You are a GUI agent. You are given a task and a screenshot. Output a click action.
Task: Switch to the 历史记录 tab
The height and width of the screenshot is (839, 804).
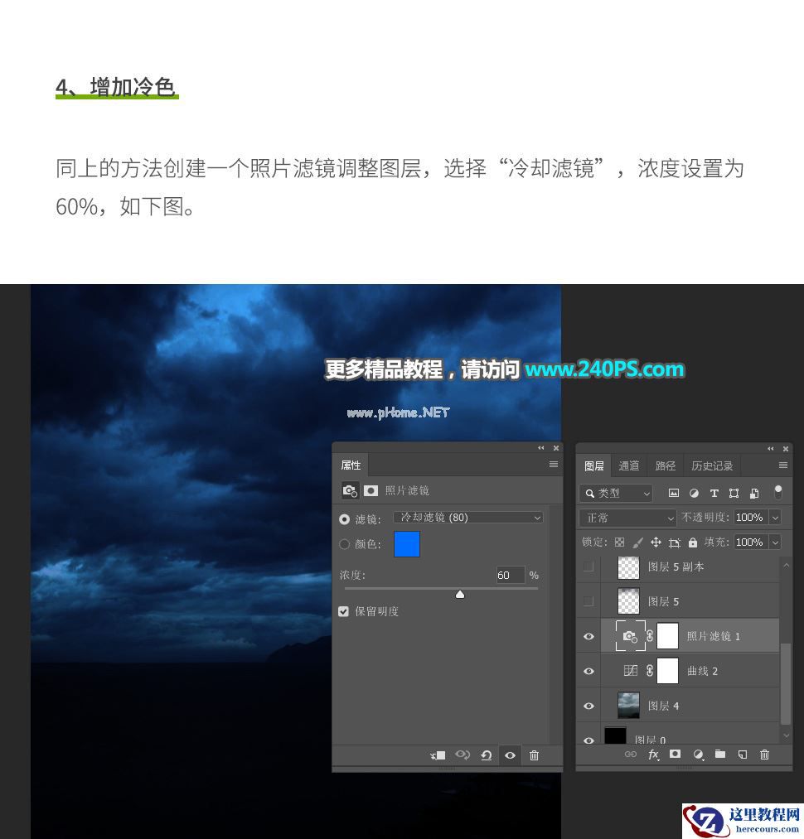tap(711, 465)
